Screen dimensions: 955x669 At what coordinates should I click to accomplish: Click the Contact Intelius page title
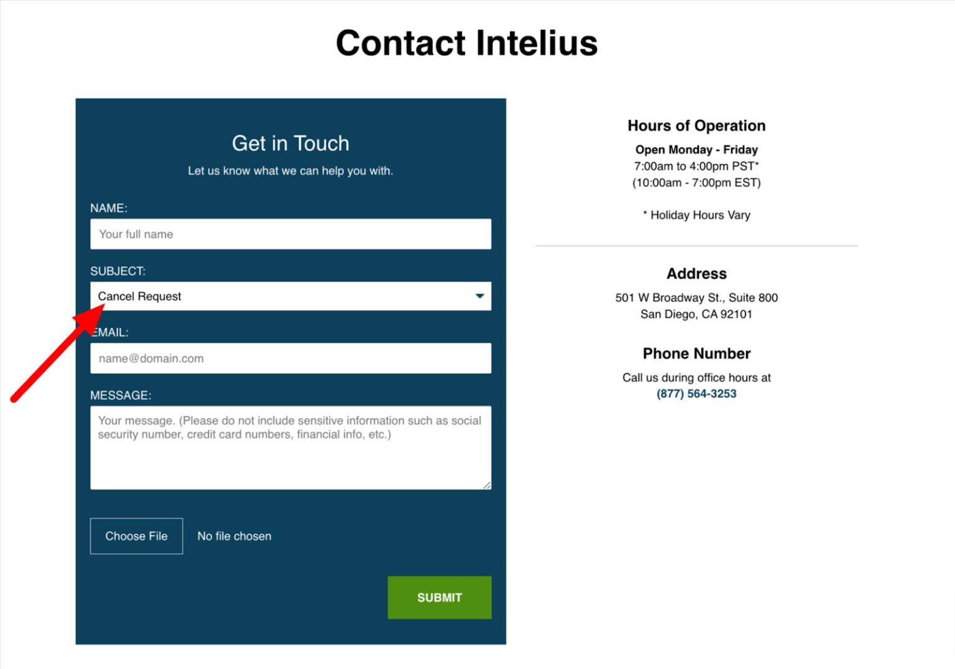(x=466, y=42)
